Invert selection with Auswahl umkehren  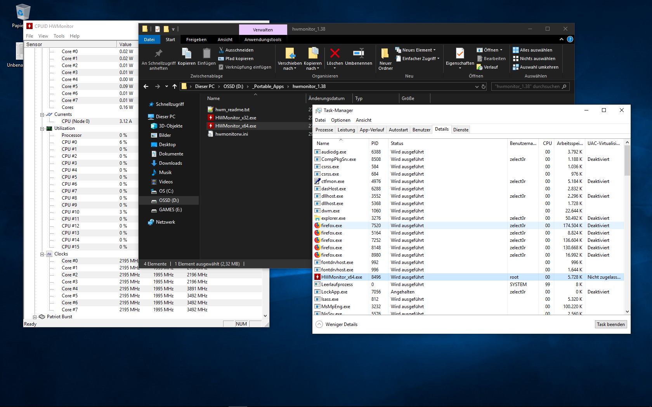click(x=536, y=67)
